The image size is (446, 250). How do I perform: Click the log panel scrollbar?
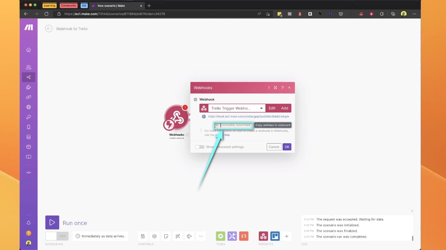click(412, 238)
